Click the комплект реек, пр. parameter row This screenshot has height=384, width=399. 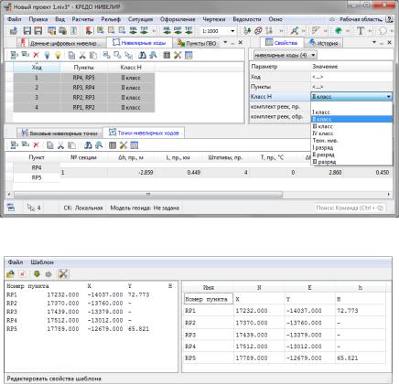[x=280, y=107]
